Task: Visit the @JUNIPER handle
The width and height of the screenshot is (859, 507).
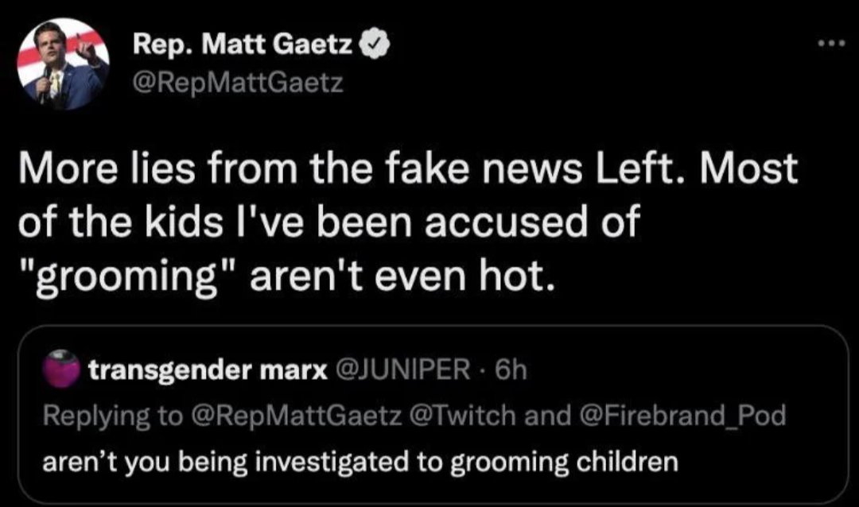Action: pyautogui.click(x=402, y=370)
